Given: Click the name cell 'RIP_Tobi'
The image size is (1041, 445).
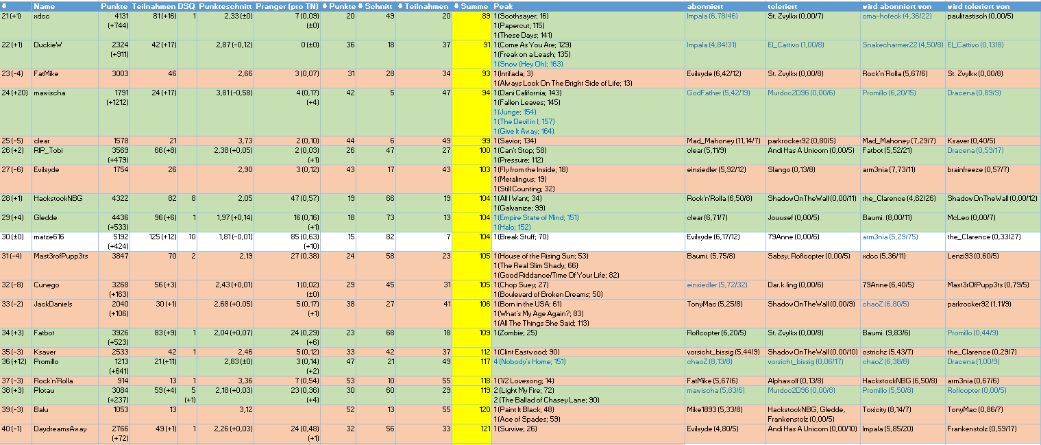Looking at the screenshot, I should (48, 150).
